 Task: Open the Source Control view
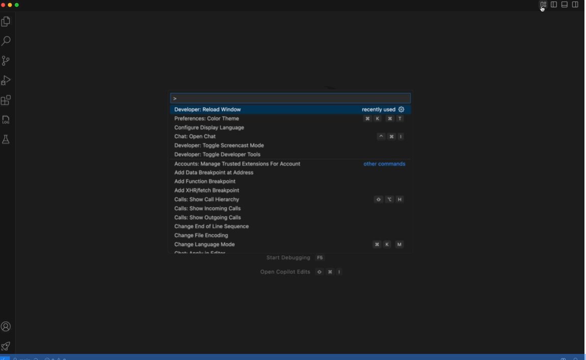[x=6, y=60]
